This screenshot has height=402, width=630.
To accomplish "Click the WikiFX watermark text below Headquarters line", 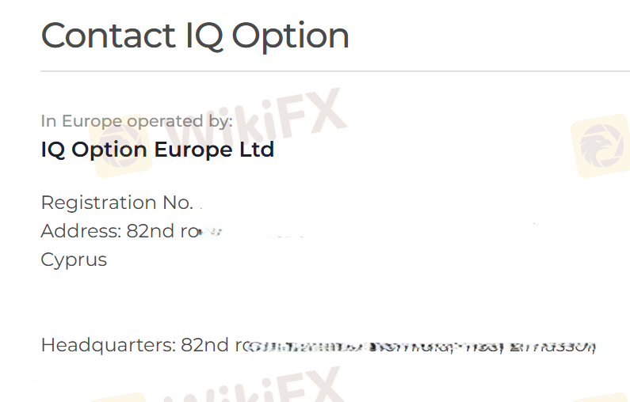I will [262, 388].
